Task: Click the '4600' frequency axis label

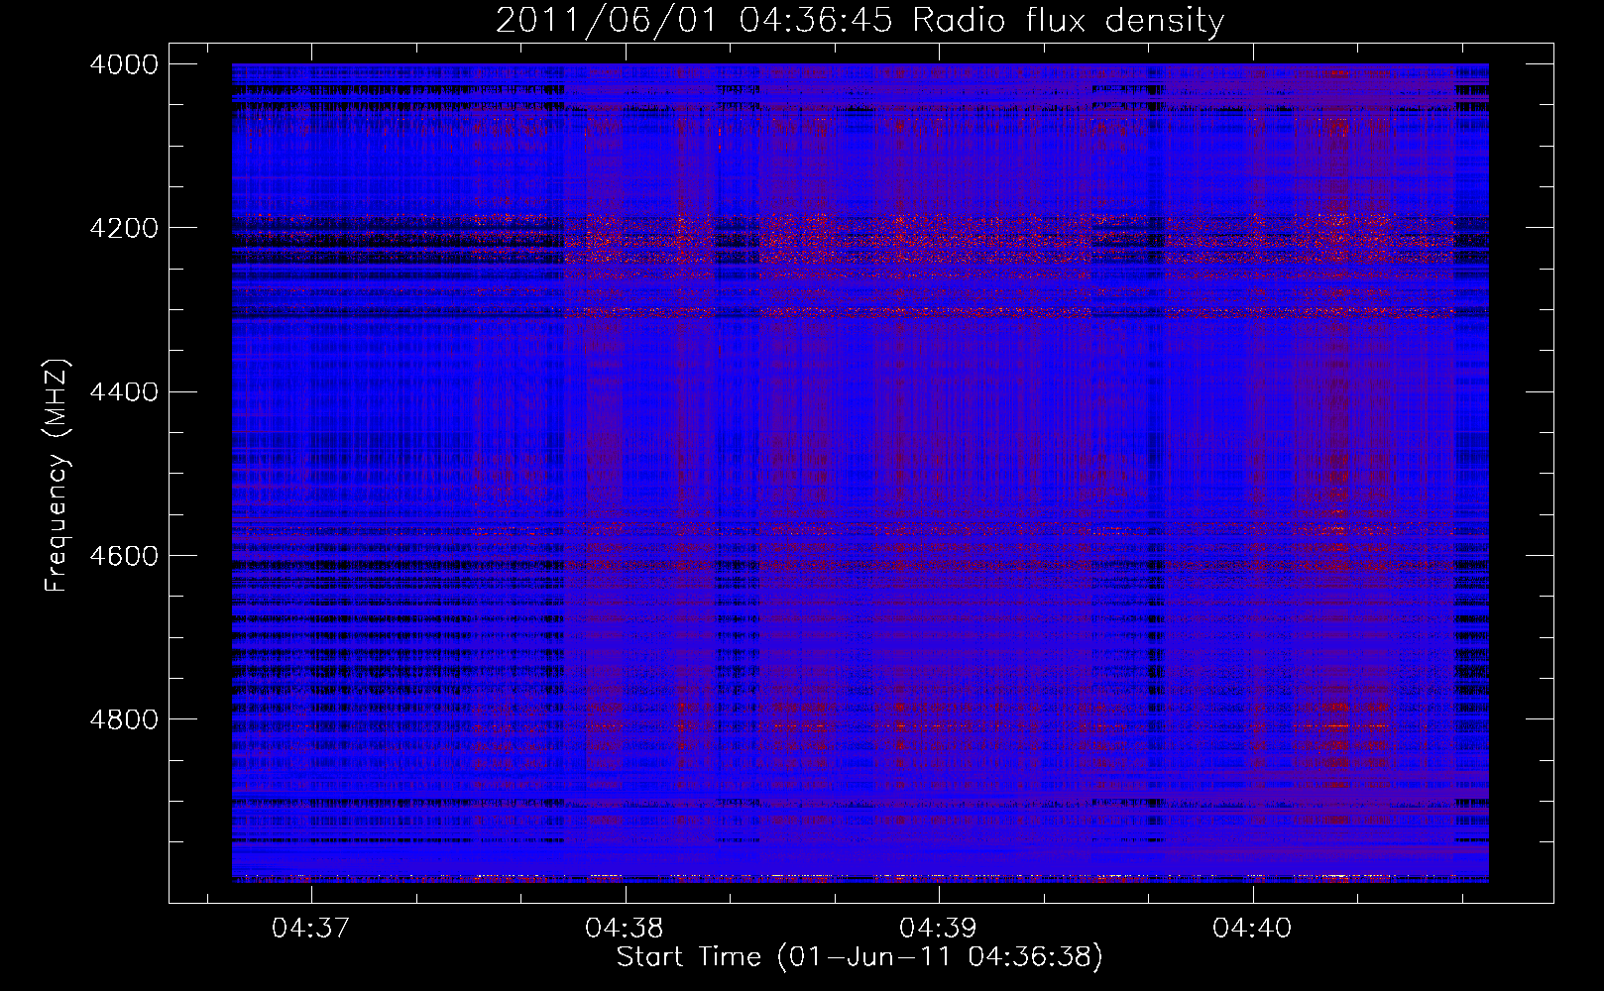Action: coord(124,556)
